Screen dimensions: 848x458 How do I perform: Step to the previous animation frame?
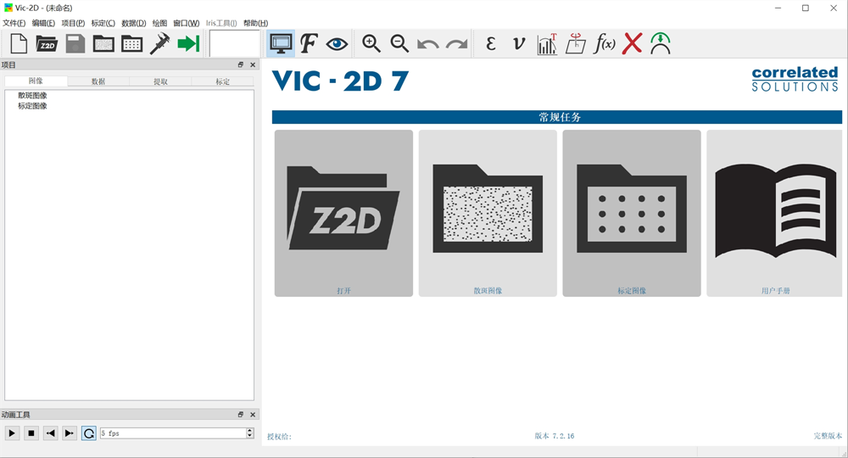[x=50, y=433]
